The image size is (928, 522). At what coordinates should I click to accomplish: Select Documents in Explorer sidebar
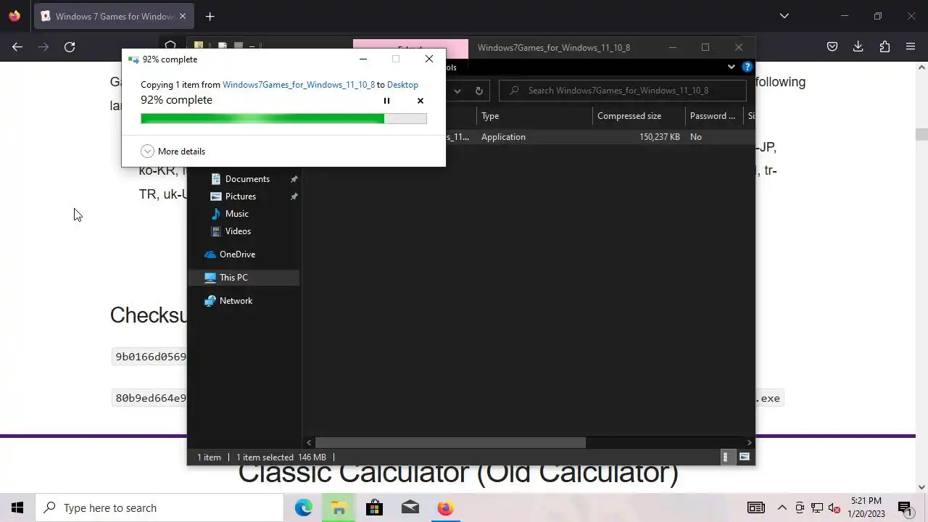pos(247,179)
